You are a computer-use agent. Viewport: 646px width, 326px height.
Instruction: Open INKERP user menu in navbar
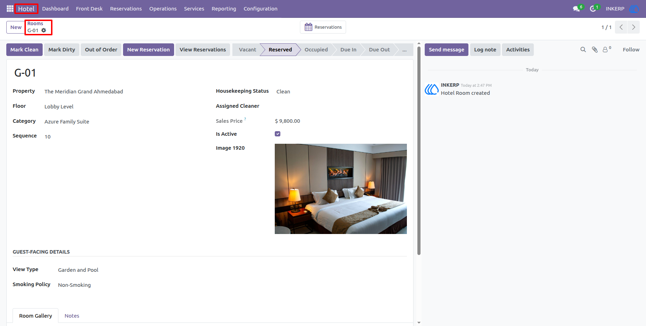(615, 9)
